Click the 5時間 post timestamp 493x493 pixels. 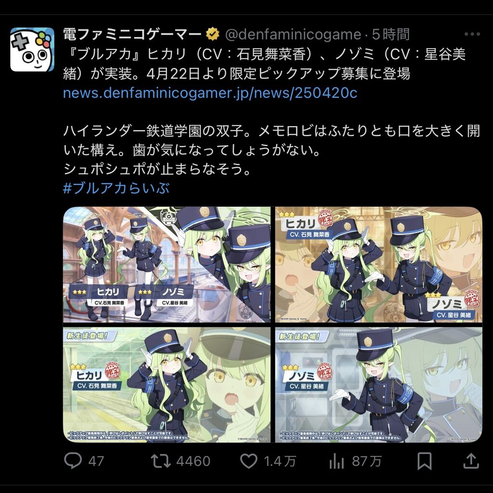[391, 34]
